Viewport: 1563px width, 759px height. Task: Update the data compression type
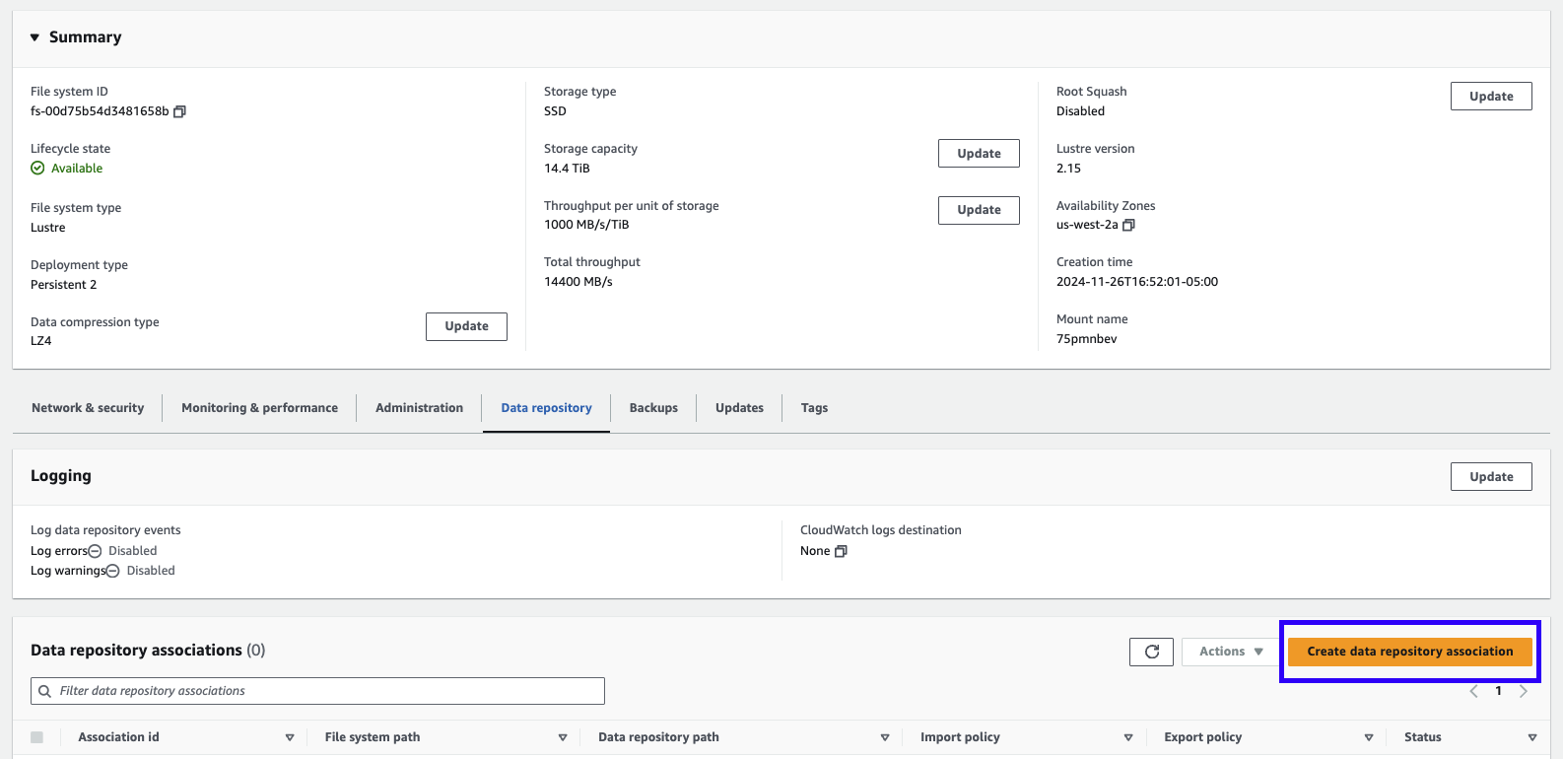coord(466,326)
